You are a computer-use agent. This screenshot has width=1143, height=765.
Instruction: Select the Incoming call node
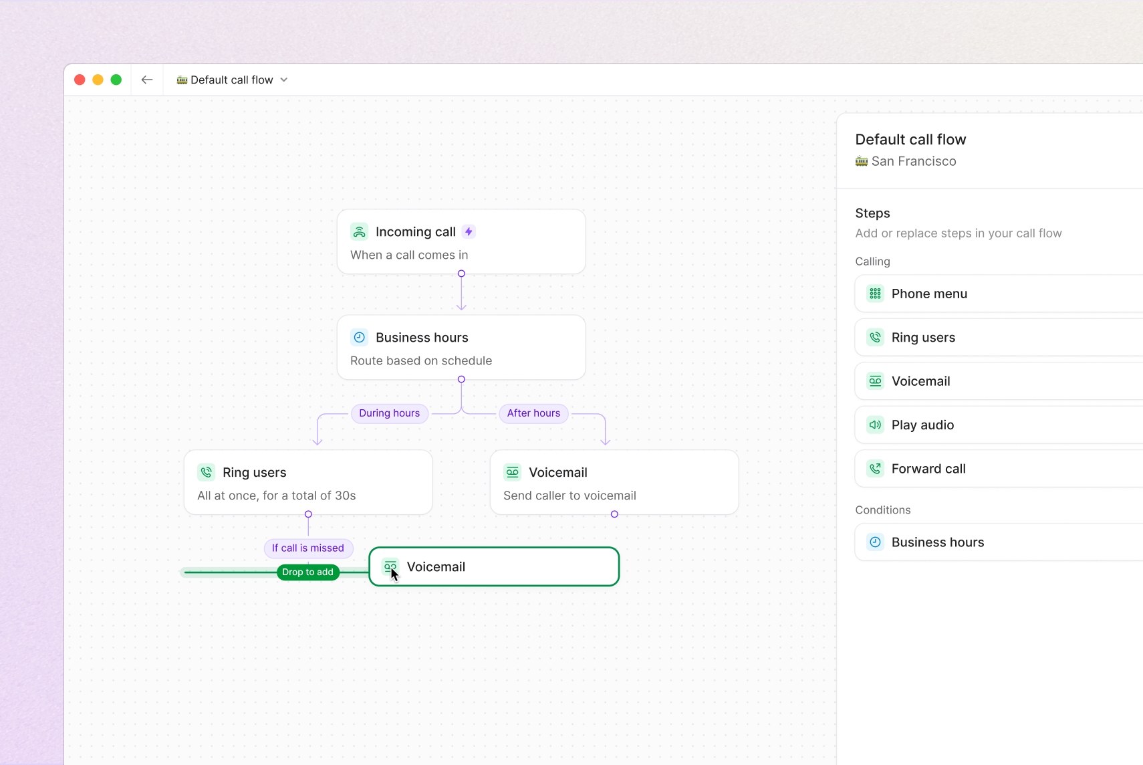[x=461, y=242]
